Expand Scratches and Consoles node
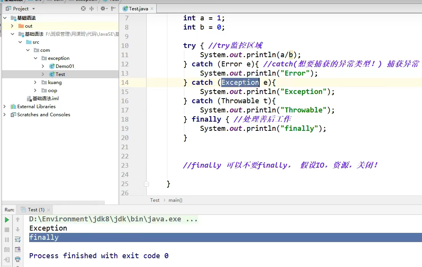Image resolution: width=422 pixels, height=267 pixels. point(5,115)
